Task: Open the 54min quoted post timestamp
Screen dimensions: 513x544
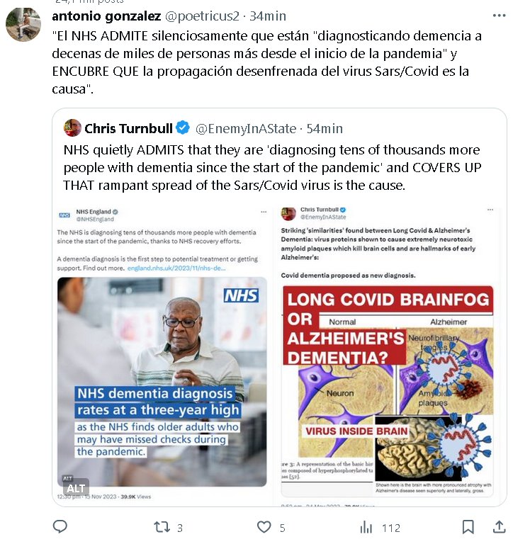Action: 325,128
